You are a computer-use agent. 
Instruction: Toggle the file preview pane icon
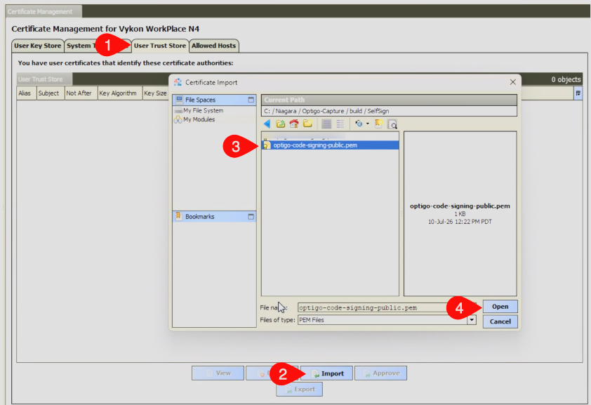[x=392, y=124]
